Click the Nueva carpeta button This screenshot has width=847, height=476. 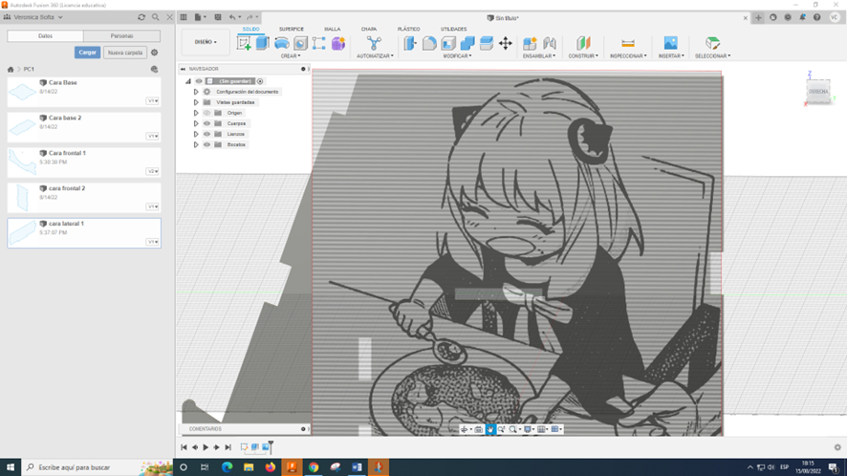125,53
